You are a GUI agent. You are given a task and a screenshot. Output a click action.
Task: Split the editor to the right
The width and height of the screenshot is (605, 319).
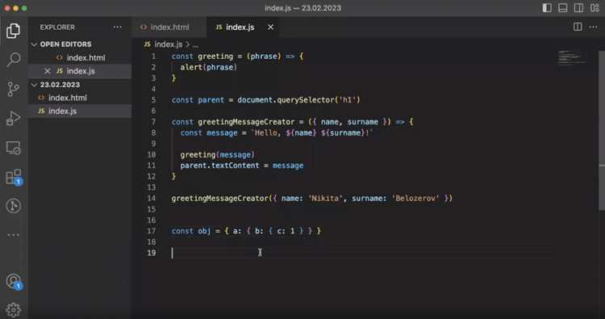[x=578, y=27]
